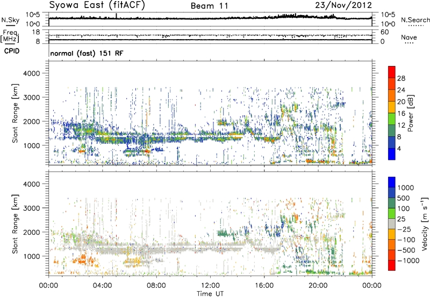Click the solid line sample under "N.Sky"
Image resolution: width=430 pixels, height=297 pixels.
(10, 25)
